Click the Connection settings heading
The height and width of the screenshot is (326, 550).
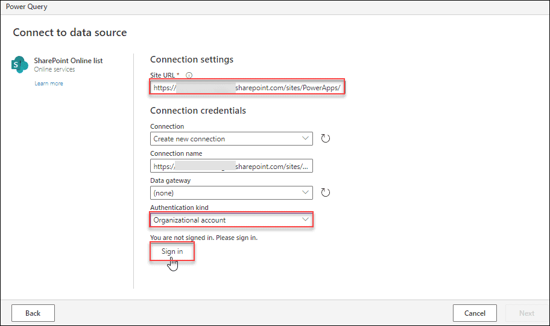[192, 60]
